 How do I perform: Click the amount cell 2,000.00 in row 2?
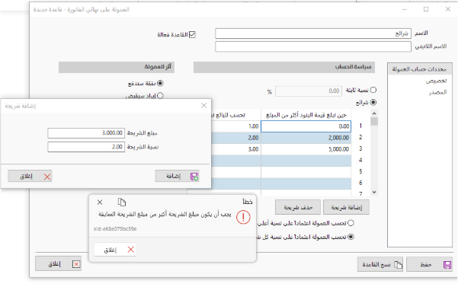click(x=306, y=138)
